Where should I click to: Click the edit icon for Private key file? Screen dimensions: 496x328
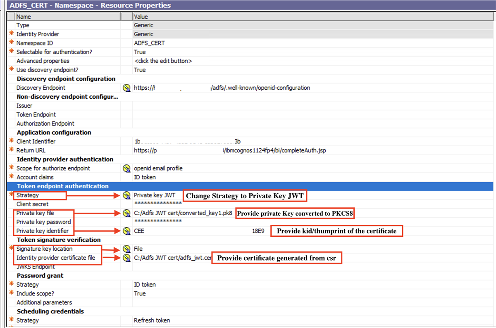pyautogui.click(x=126, y=213)
